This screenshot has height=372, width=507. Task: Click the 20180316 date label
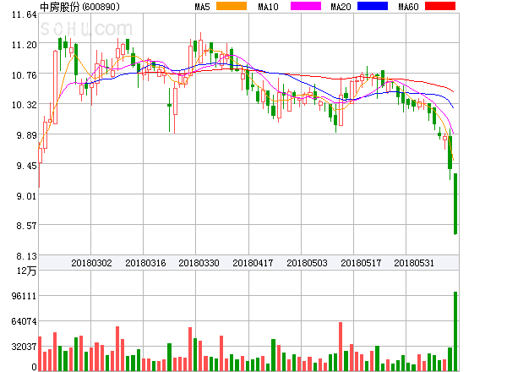click(145, 263)
